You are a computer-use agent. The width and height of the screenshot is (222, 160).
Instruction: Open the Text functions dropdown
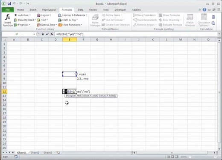pyautogui.click(x=43, y=20)
